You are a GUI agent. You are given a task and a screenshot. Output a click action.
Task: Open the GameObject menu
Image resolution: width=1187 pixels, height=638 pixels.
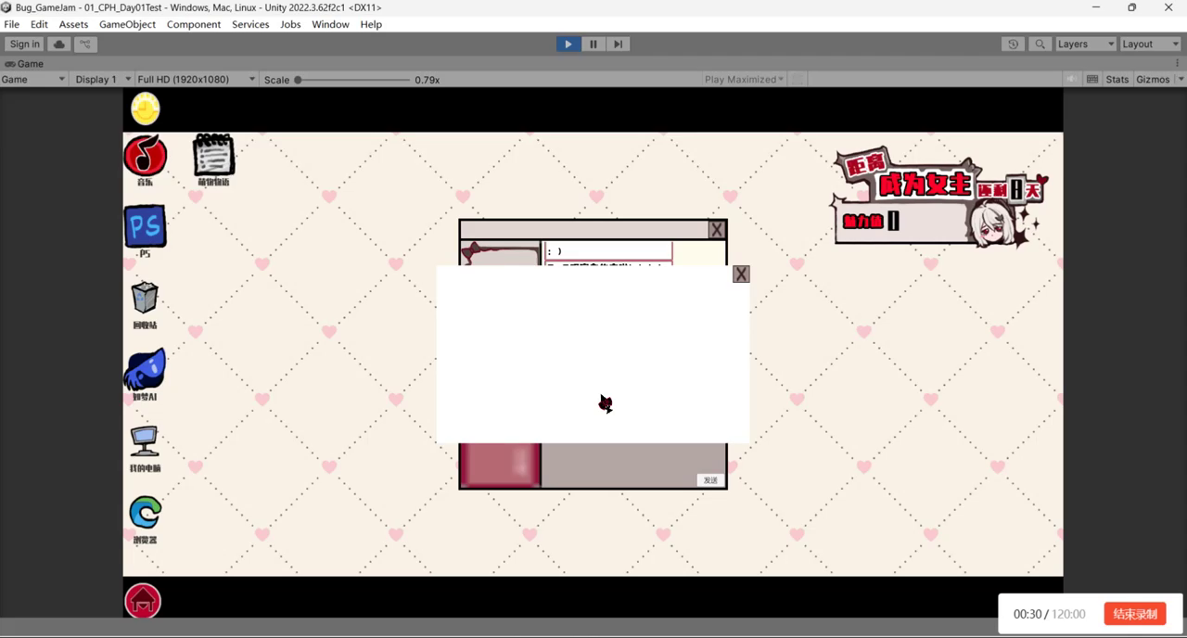point(127,24)
